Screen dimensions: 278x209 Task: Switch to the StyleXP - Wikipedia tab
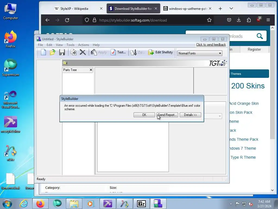pos(74,8)
